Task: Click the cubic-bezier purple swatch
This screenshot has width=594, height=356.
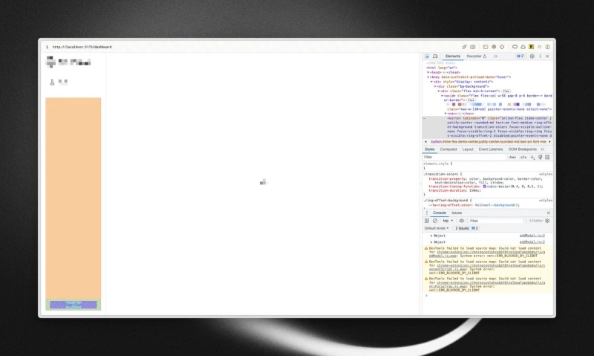Action: click(x=485, y=186)
